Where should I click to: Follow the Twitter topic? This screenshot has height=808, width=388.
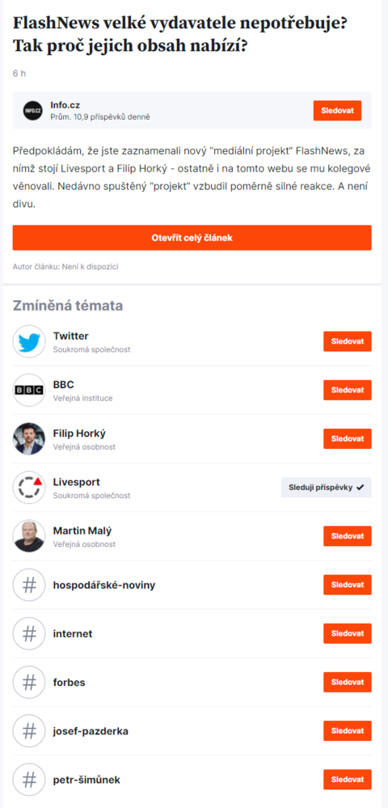click(348, 341)
